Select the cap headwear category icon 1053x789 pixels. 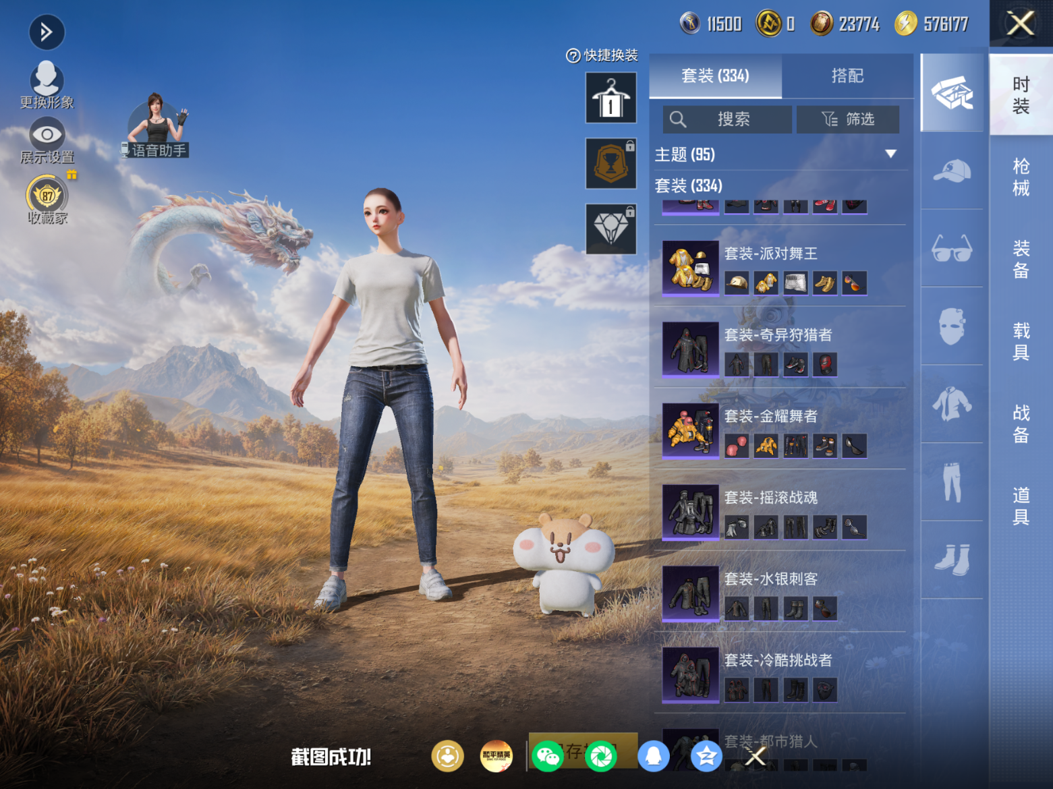tap(952, 171)
